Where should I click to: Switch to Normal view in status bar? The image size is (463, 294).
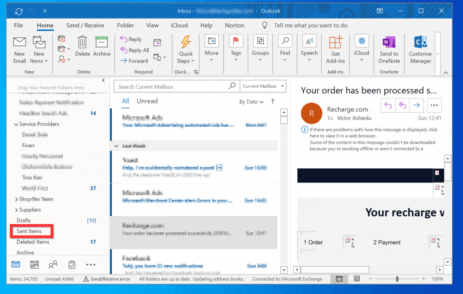[x=339, y=279]
